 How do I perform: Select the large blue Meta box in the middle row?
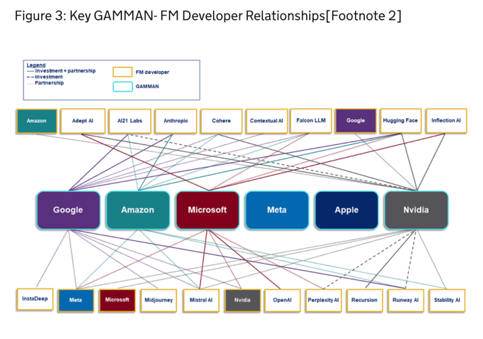tap(276, 210)
